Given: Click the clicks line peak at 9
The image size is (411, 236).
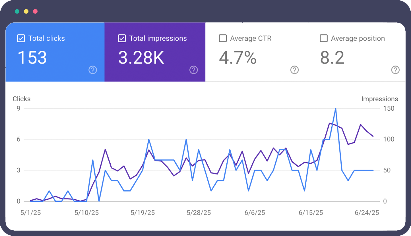Looking at the screenshot, I should pos(336,109).
